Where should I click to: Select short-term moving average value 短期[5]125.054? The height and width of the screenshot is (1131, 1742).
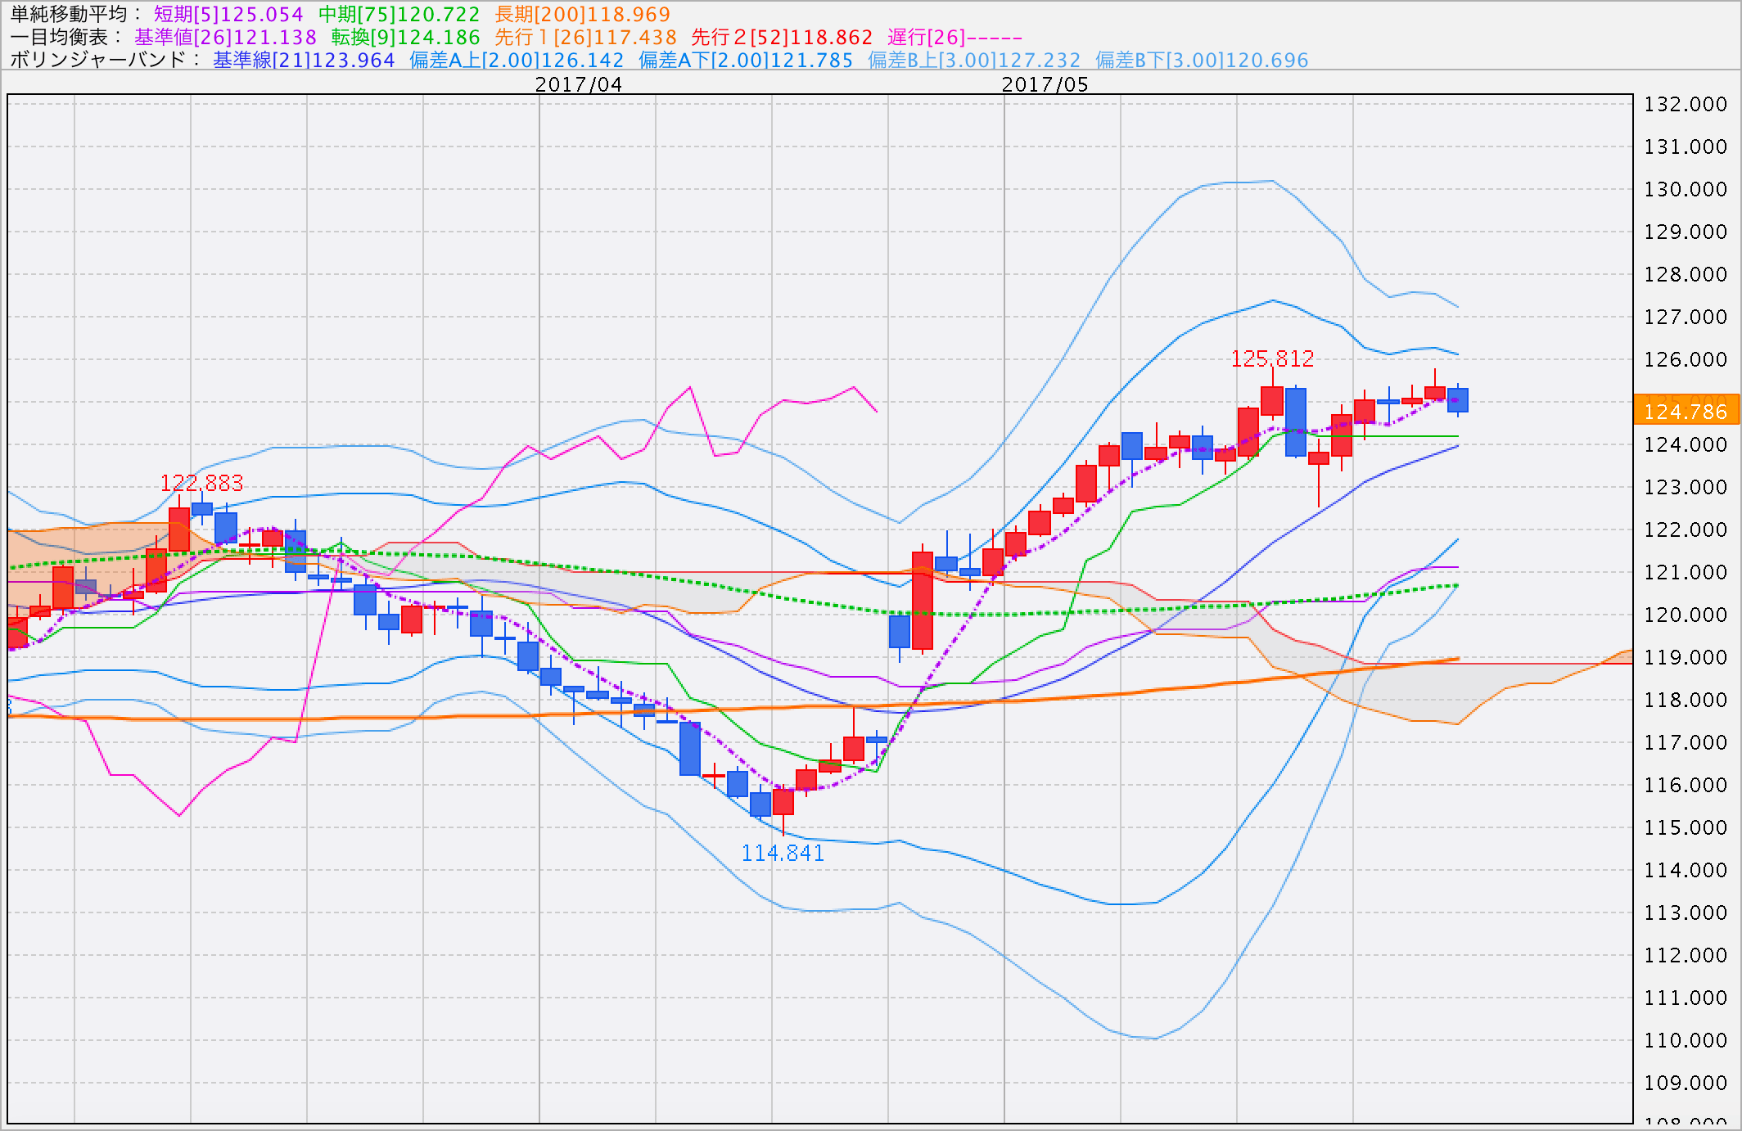tap(228, 14)
